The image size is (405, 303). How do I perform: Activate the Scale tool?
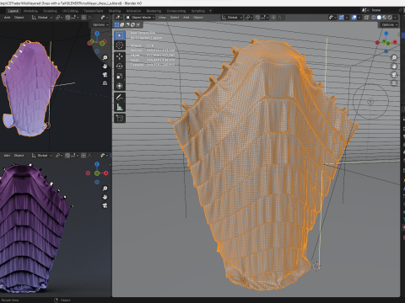pyautogui.click(x=120, y=76)
